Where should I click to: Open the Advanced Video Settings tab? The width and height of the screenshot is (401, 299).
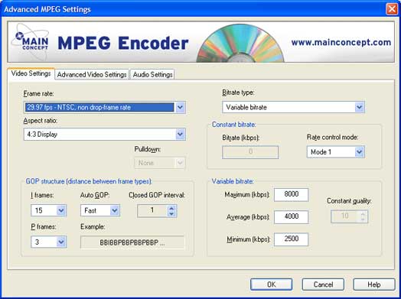pyautogui.click(x=92, y=74)
